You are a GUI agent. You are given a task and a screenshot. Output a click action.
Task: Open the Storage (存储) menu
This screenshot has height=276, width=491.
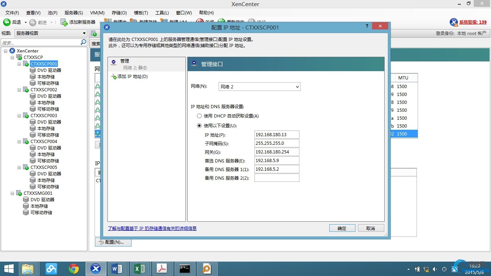pos(119,13)
